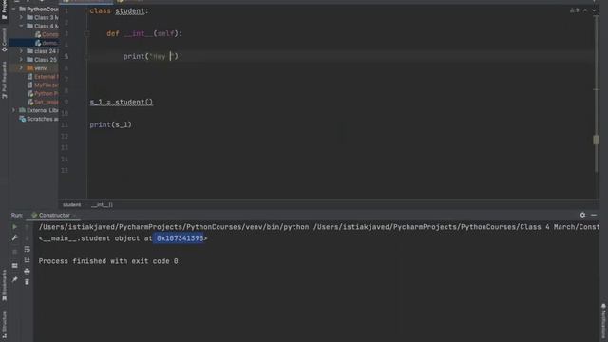Collapse the PythonCourses project root
Viewport: 608px width, 342px height.
[14, 9]
